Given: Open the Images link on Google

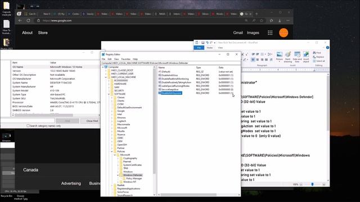Looking at the screenshot, I should tap(253, 33).
